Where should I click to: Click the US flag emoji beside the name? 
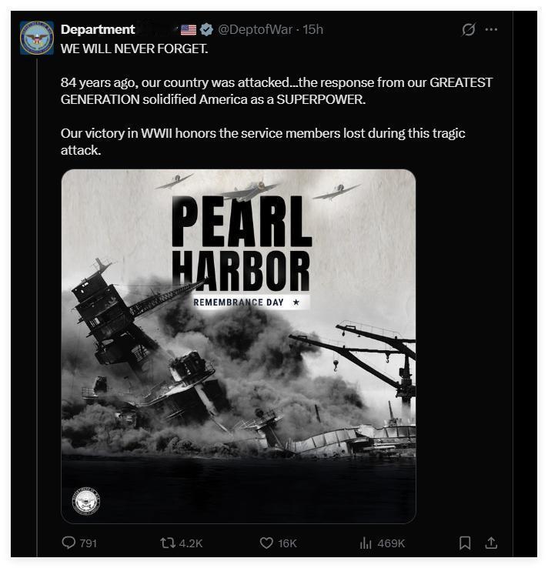(x=189, y=30)
